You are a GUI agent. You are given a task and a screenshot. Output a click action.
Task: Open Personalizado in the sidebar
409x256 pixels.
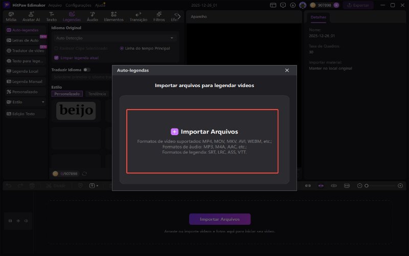(x=25, y=92)
